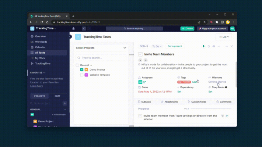
Task: Click Go to project button
Action: point(175,46)
